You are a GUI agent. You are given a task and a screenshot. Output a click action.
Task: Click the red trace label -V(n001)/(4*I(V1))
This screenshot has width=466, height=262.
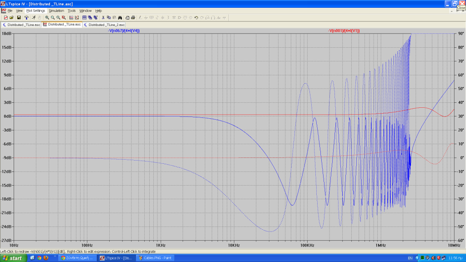coord(344,31)
